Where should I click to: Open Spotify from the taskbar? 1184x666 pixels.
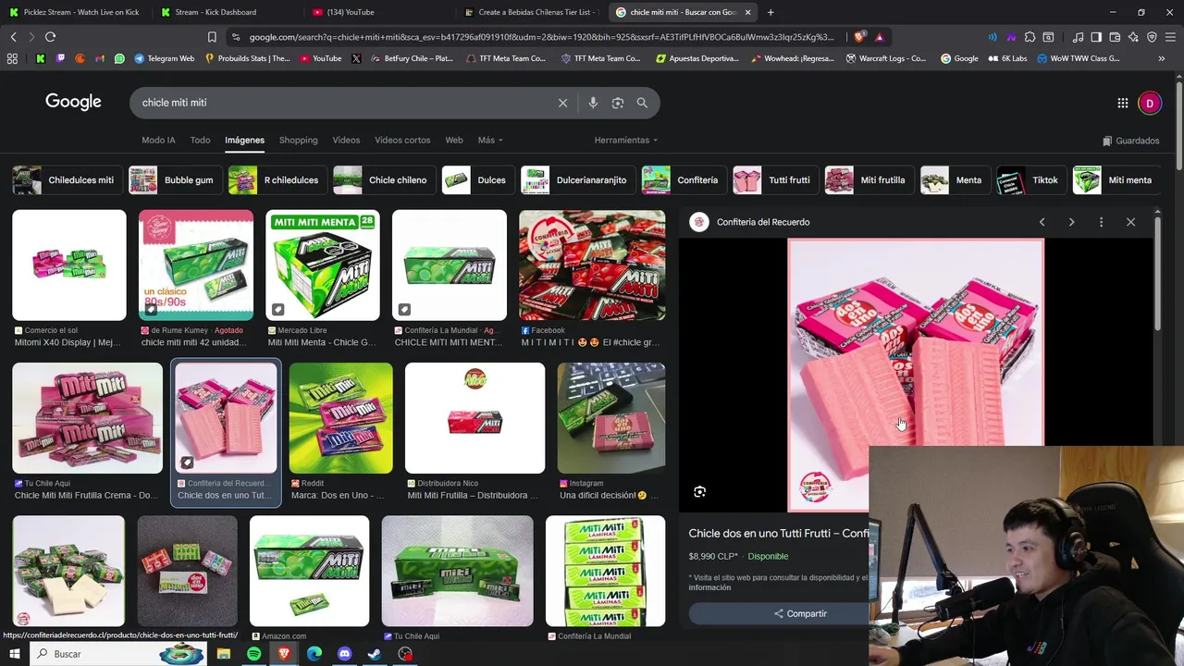coord(253,654)
